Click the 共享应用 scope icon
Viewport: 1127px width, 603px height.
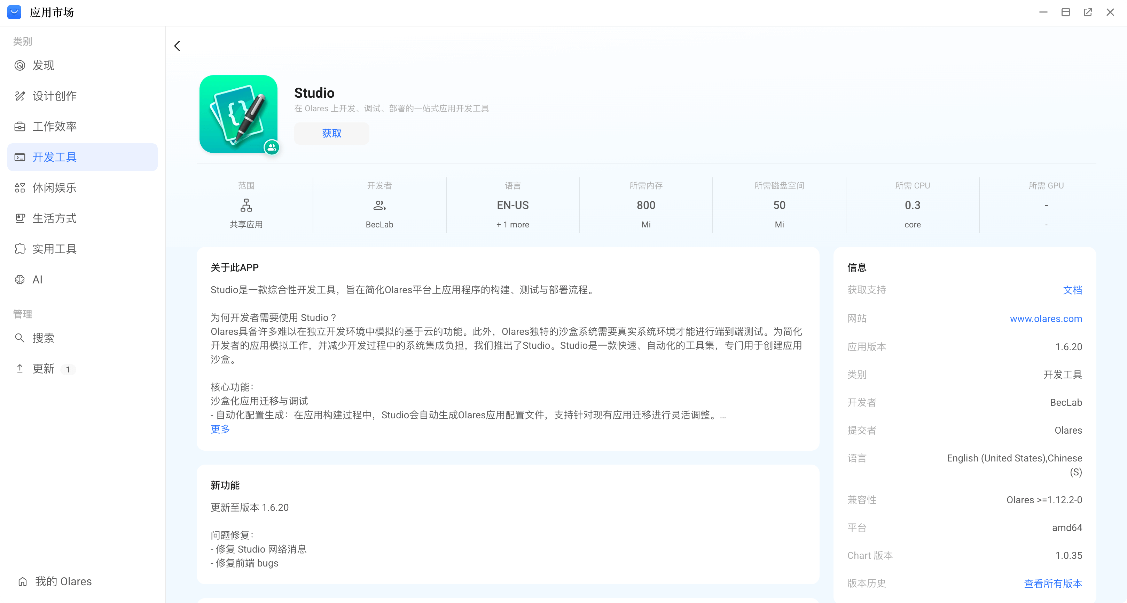click(x=246, y=205)
